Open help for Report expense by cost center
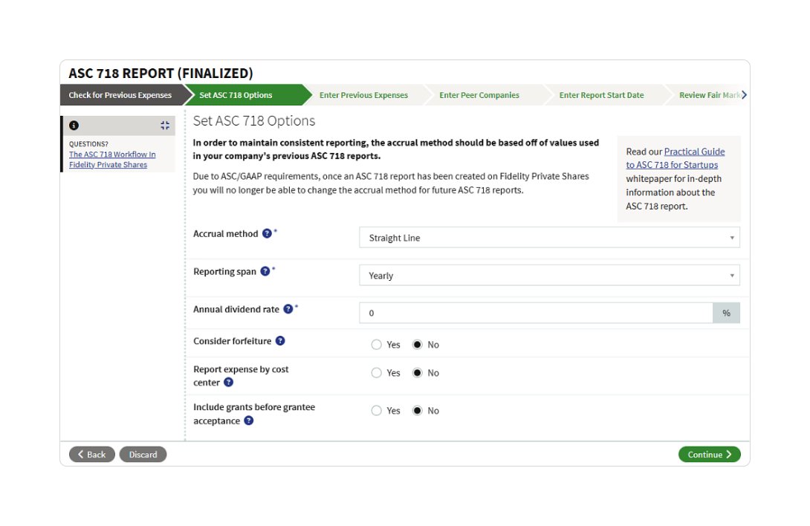 pyautogui.click(x=228, y=383)
